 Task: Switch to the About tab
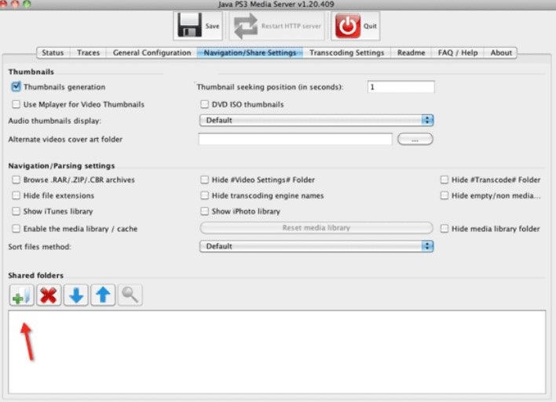pyautogui.click(x=501, y=53)
